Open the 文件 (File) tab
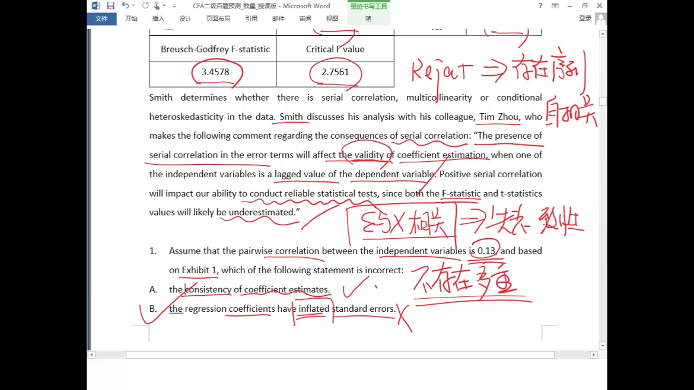 coord(101,18)
